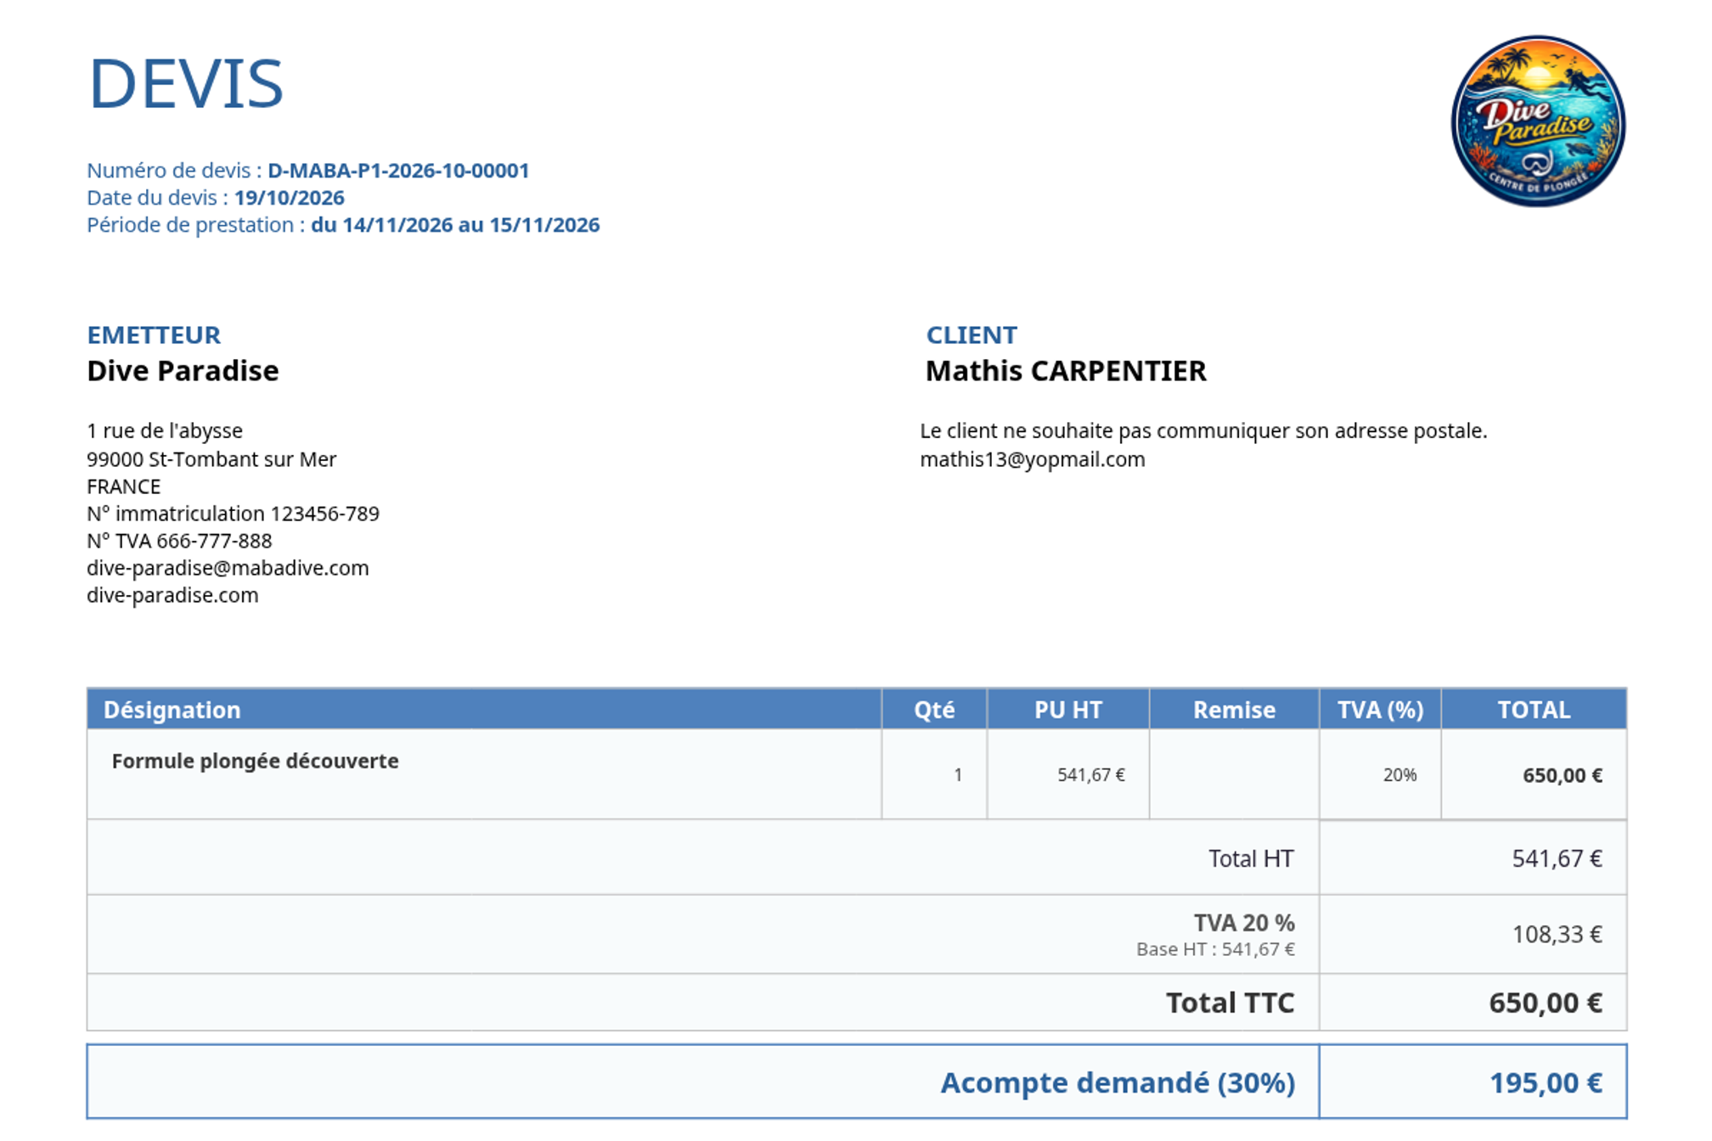Click the CLIENT heading

[971, 335]
